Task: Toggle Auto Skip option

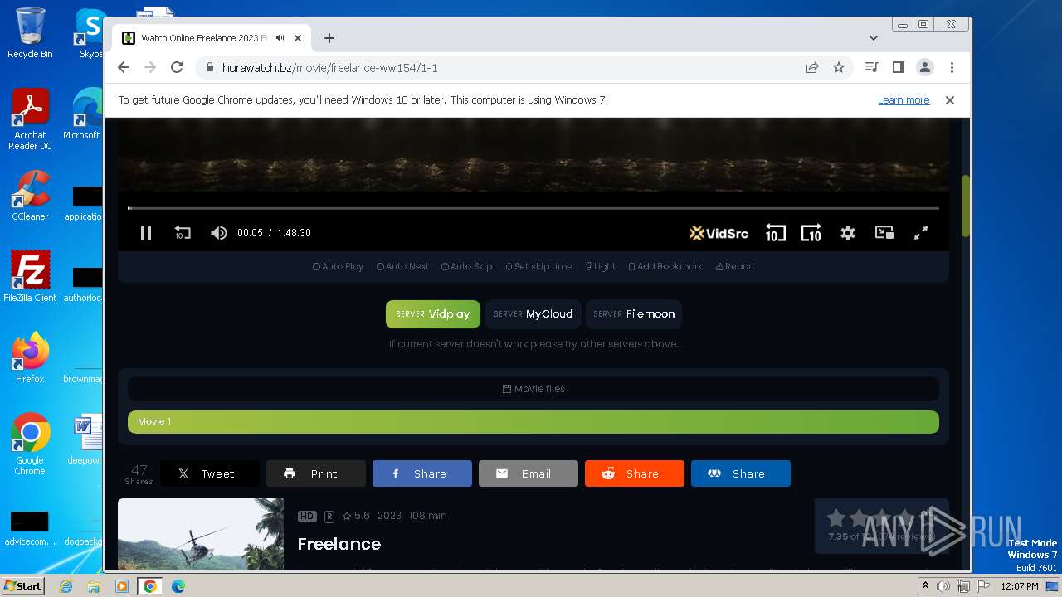Action: tap(466, 266)
